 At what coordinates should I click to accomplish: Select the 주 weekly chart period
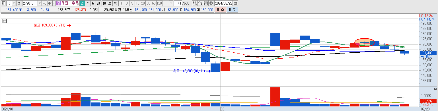pyautogui.click(x=87, y=3)
